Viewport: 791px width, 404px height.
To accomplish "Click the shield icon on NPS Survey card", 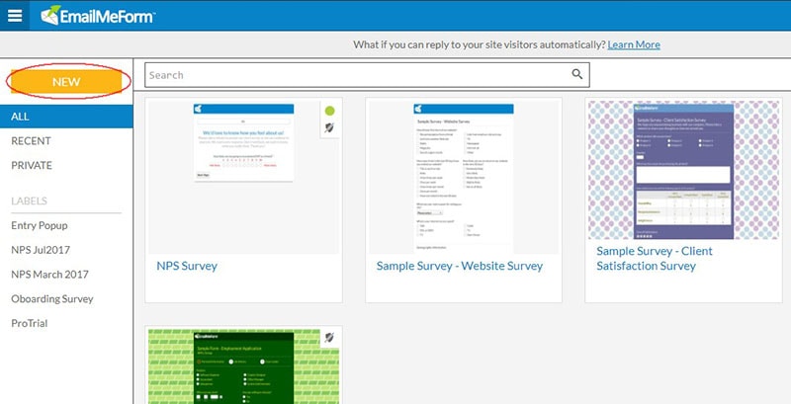I will click(x=330, y=128).
